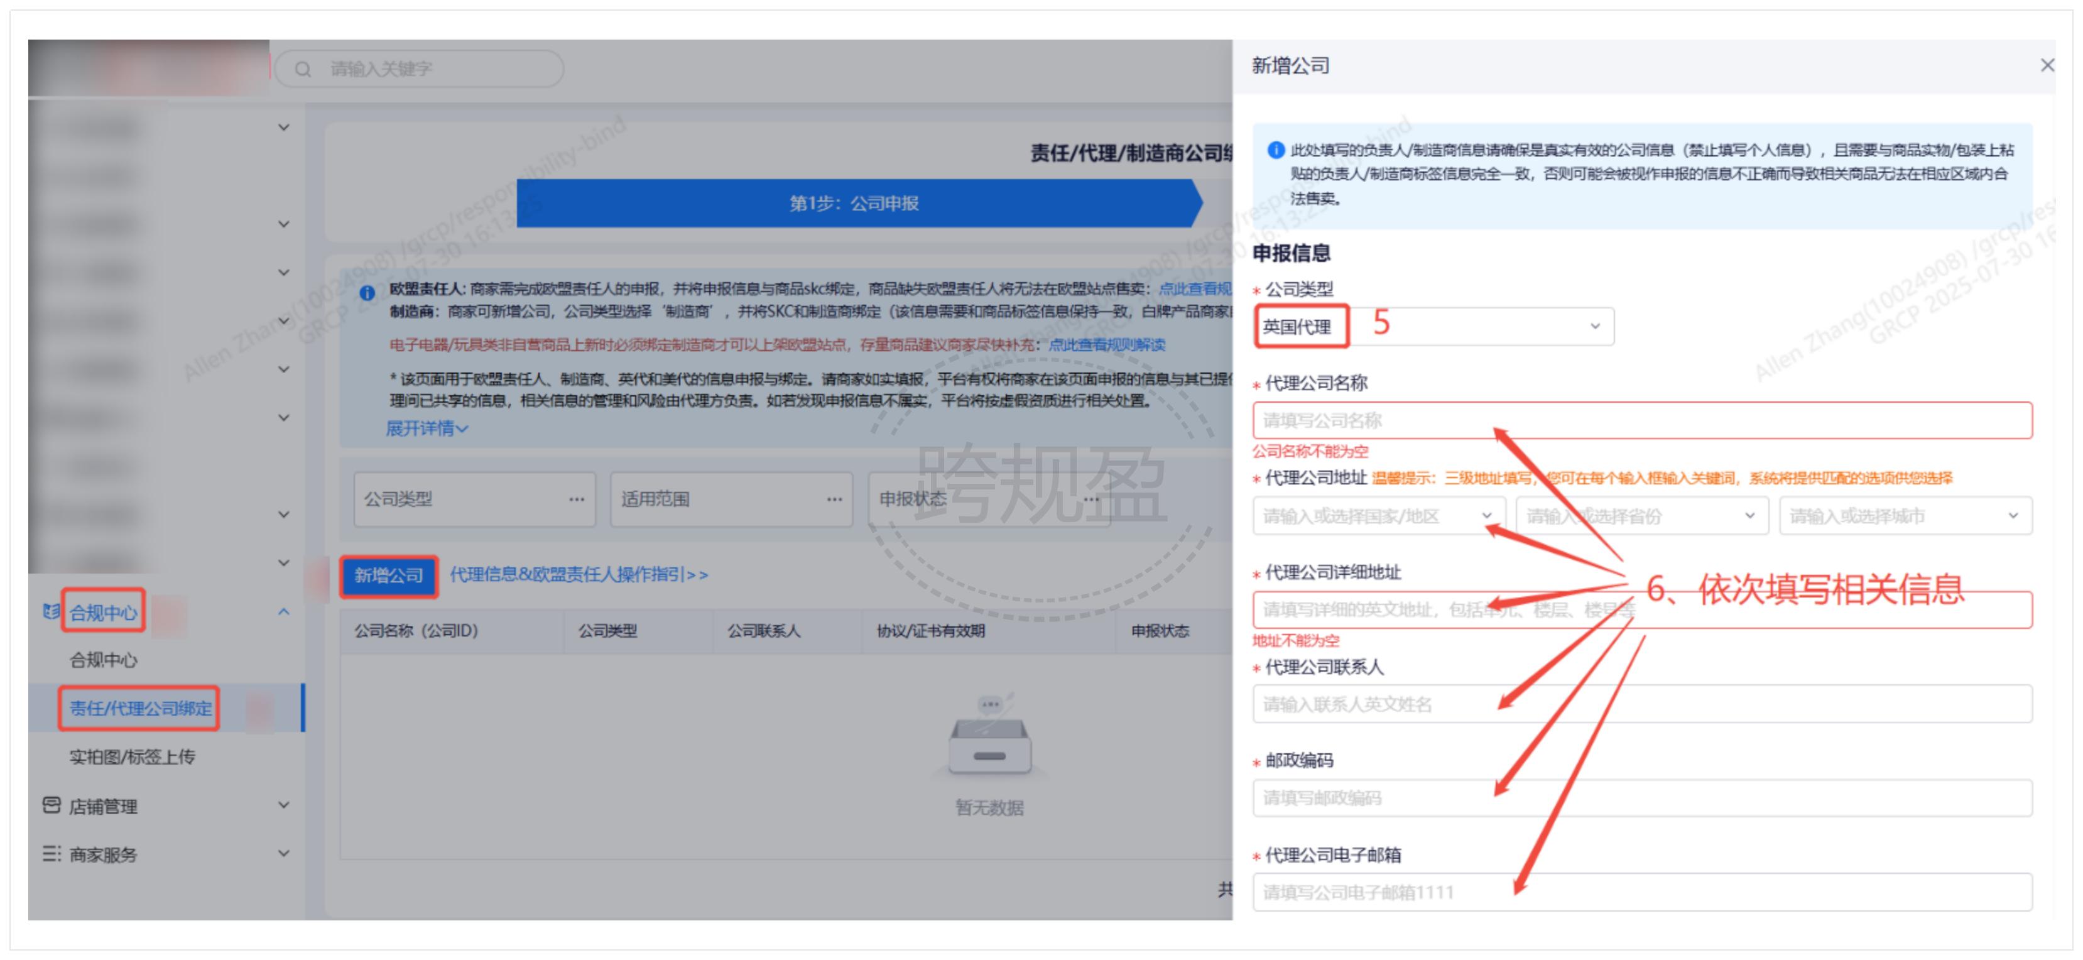This screenshot has height=960, width=2083.
Task: Click the 新增公司 button
Action: tap(388, 576)
